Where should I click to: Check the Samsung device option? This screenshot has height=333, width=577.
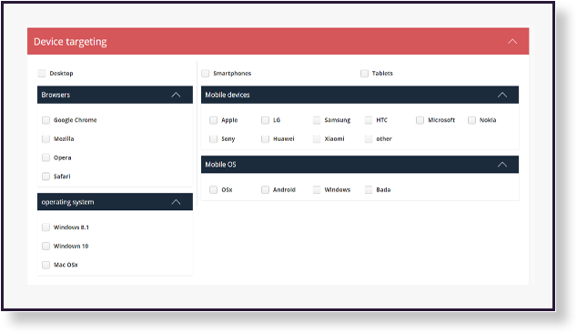coord(317,120)
